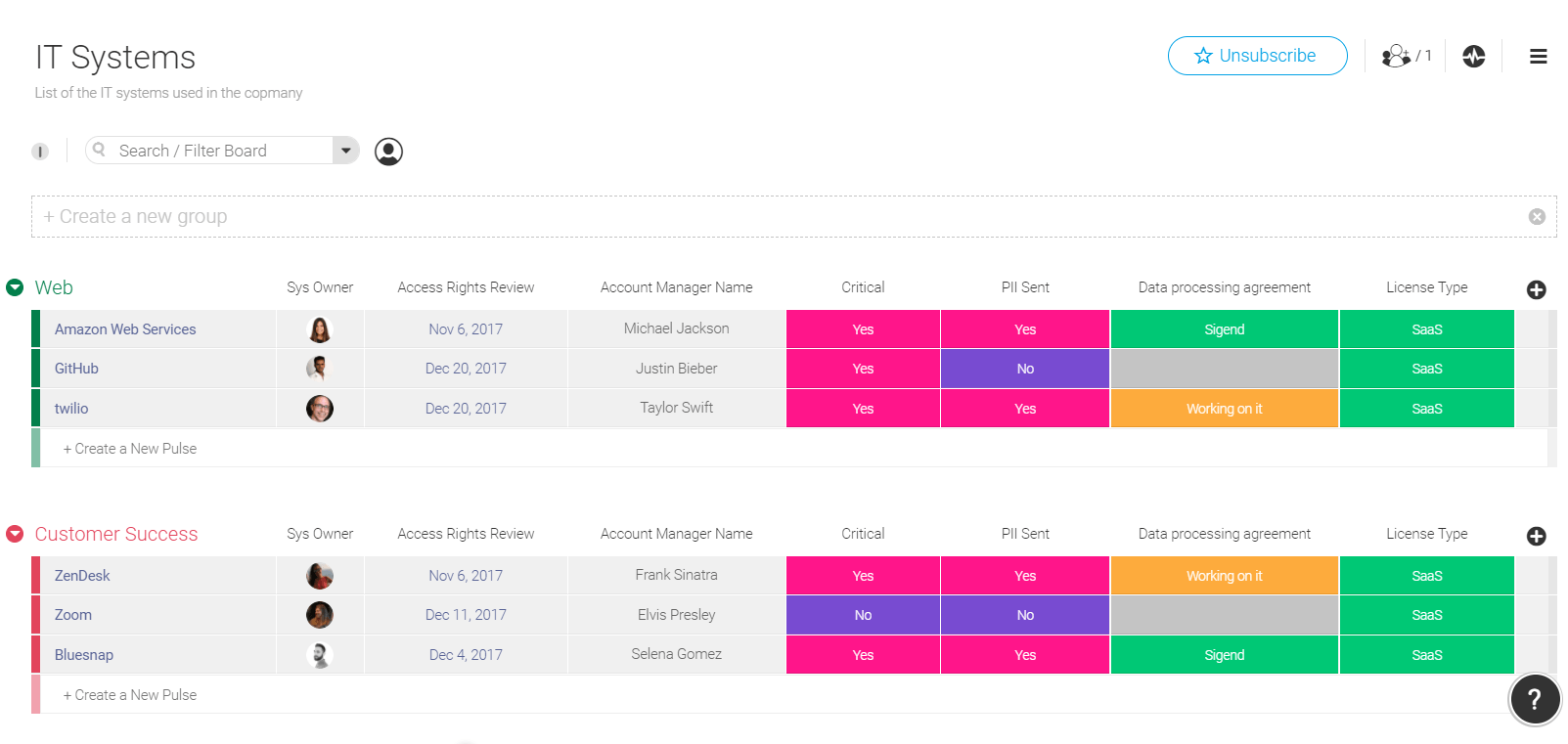The image size is (1568, 744).
Task: Edit Elvis Presley account manager cell
Action: (677, 615)
